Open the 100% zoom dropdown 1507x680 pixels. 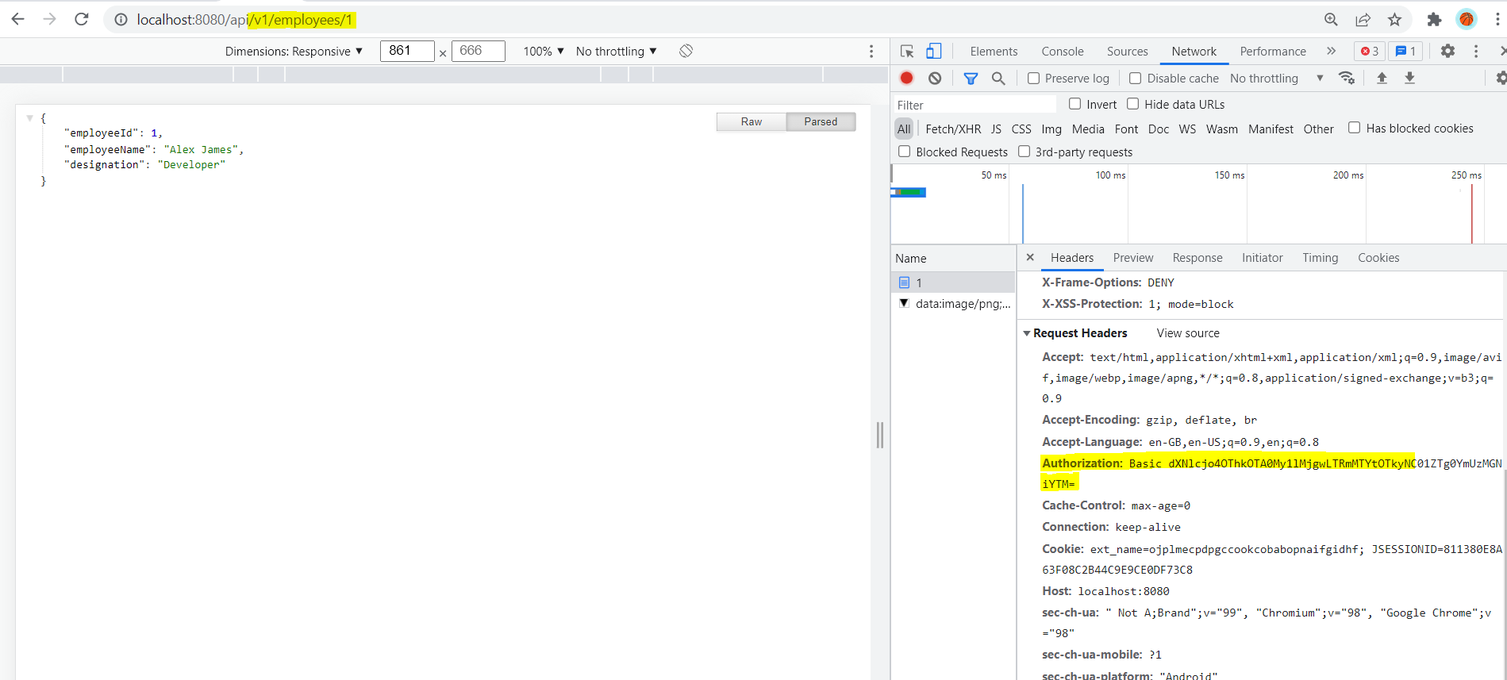pos(544,52)
